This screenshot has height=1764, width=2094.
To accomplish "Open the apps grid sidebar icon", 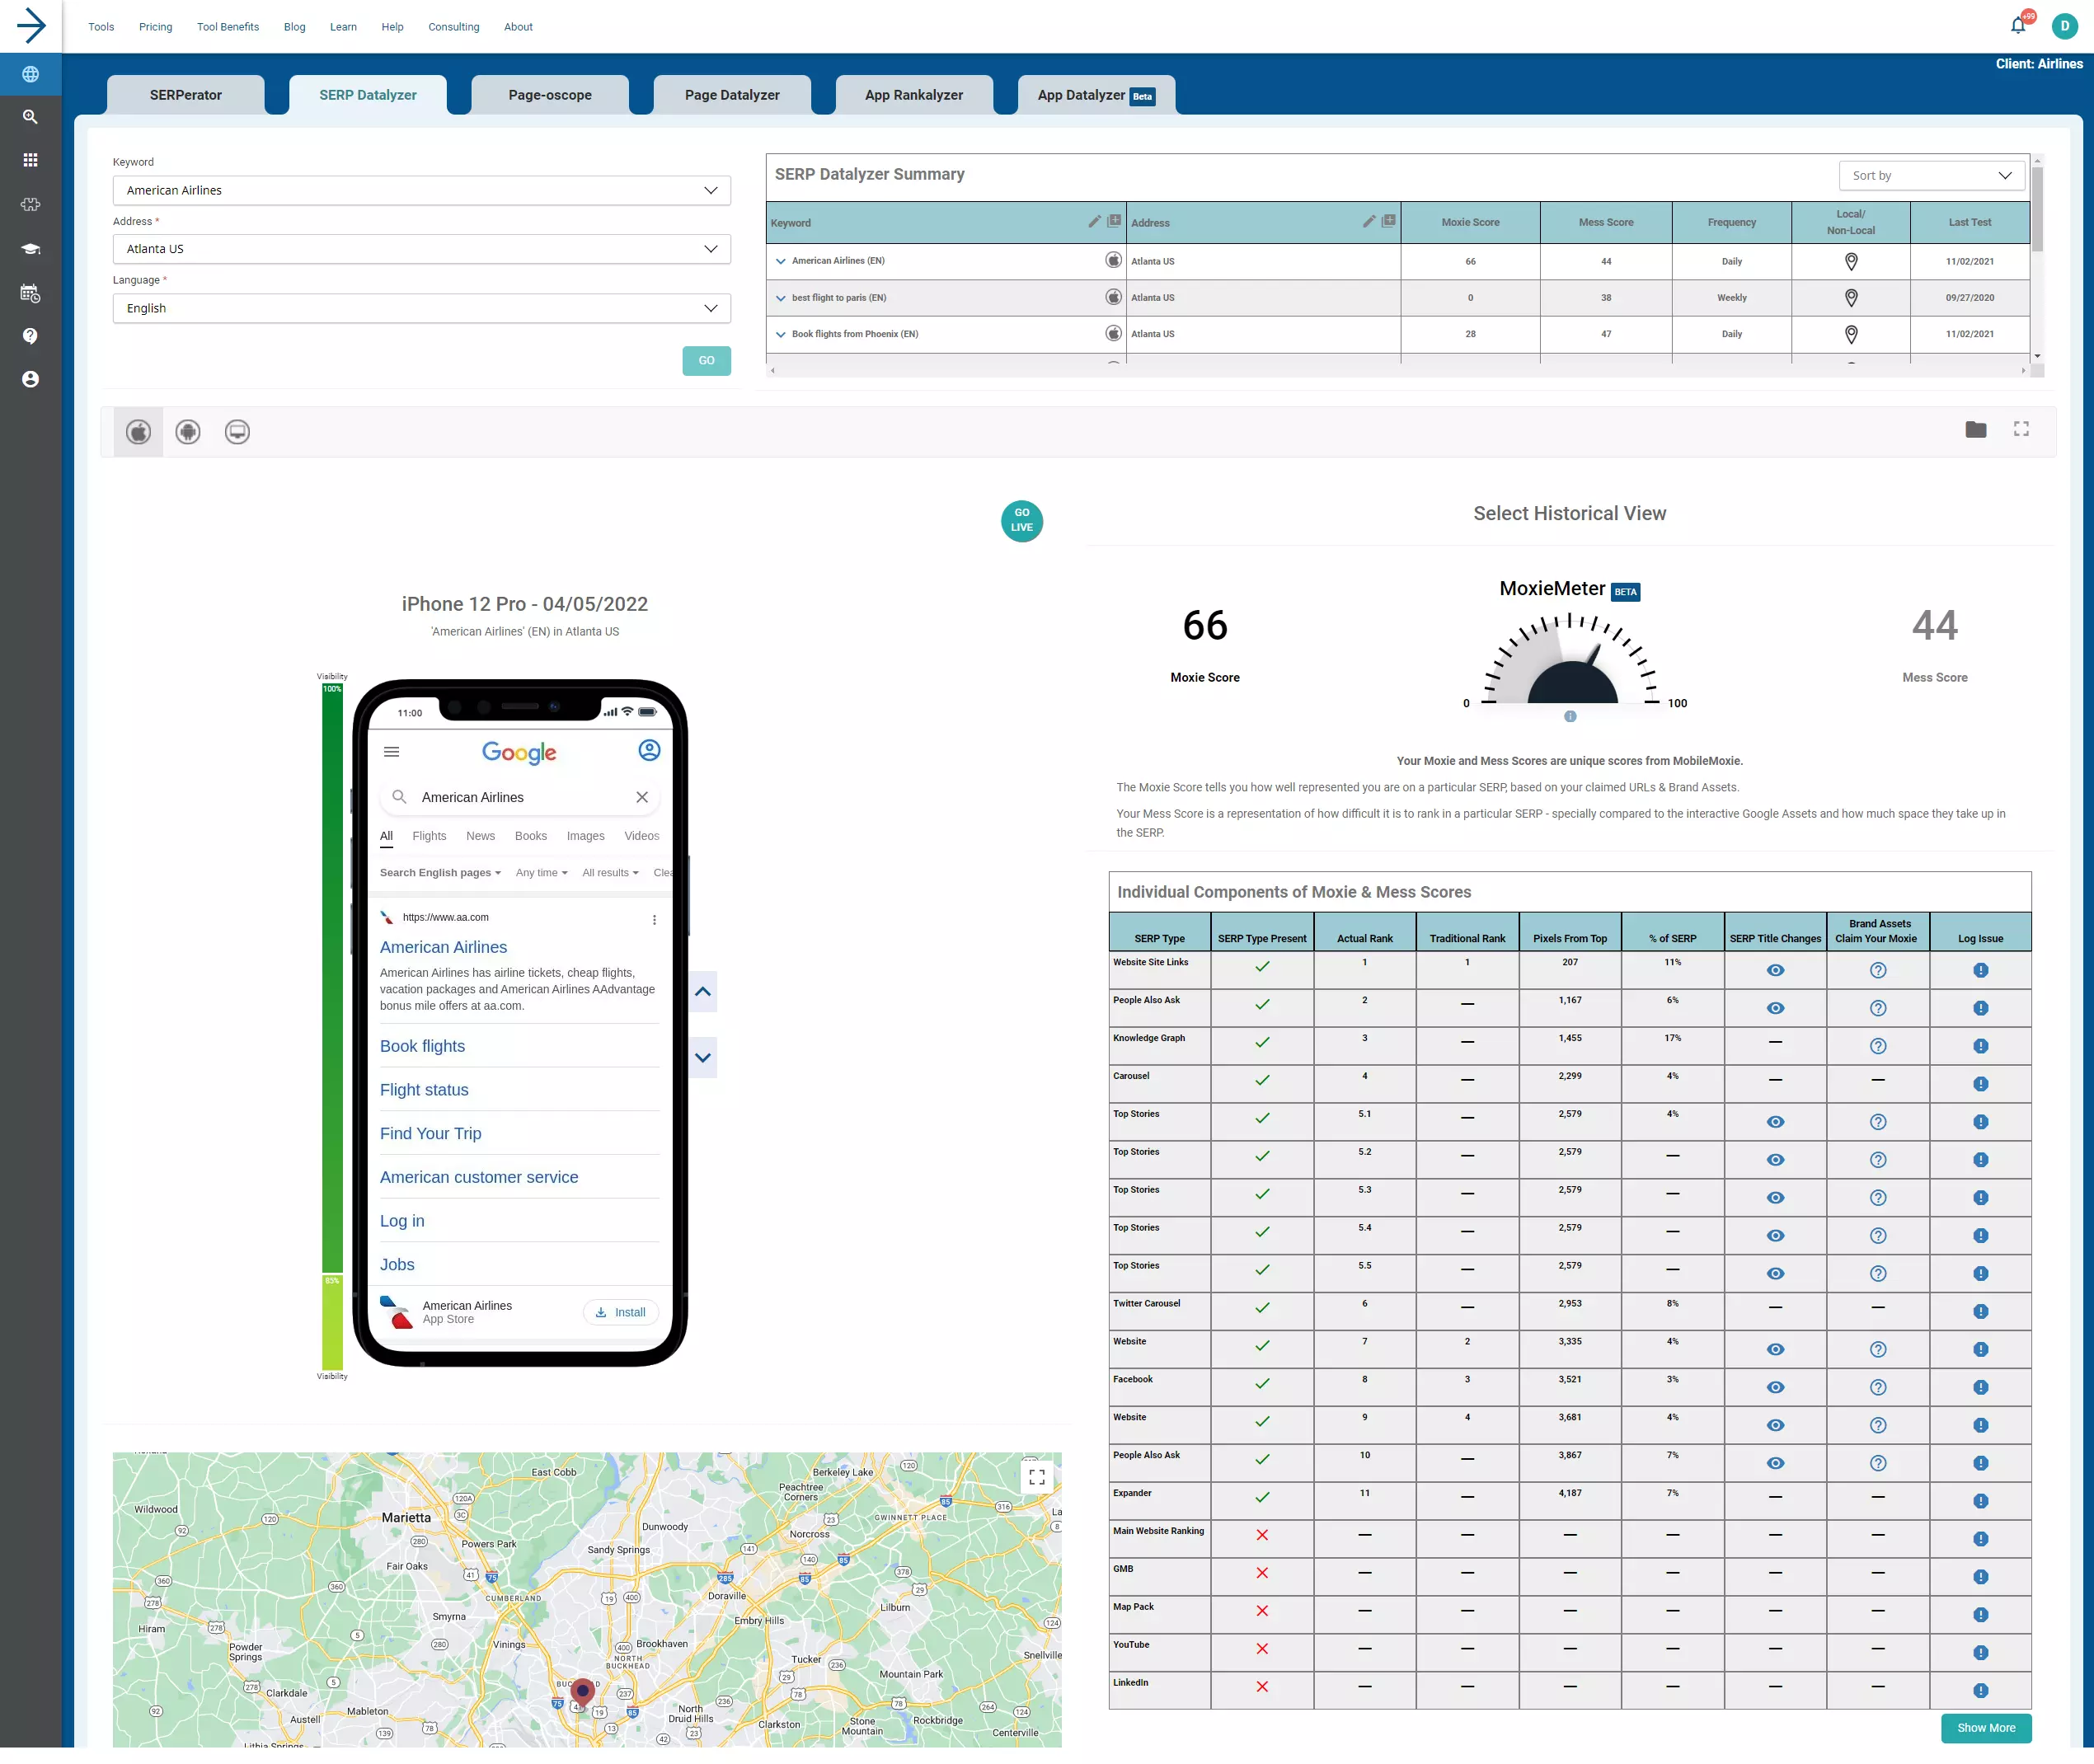I will click(31, 160).
